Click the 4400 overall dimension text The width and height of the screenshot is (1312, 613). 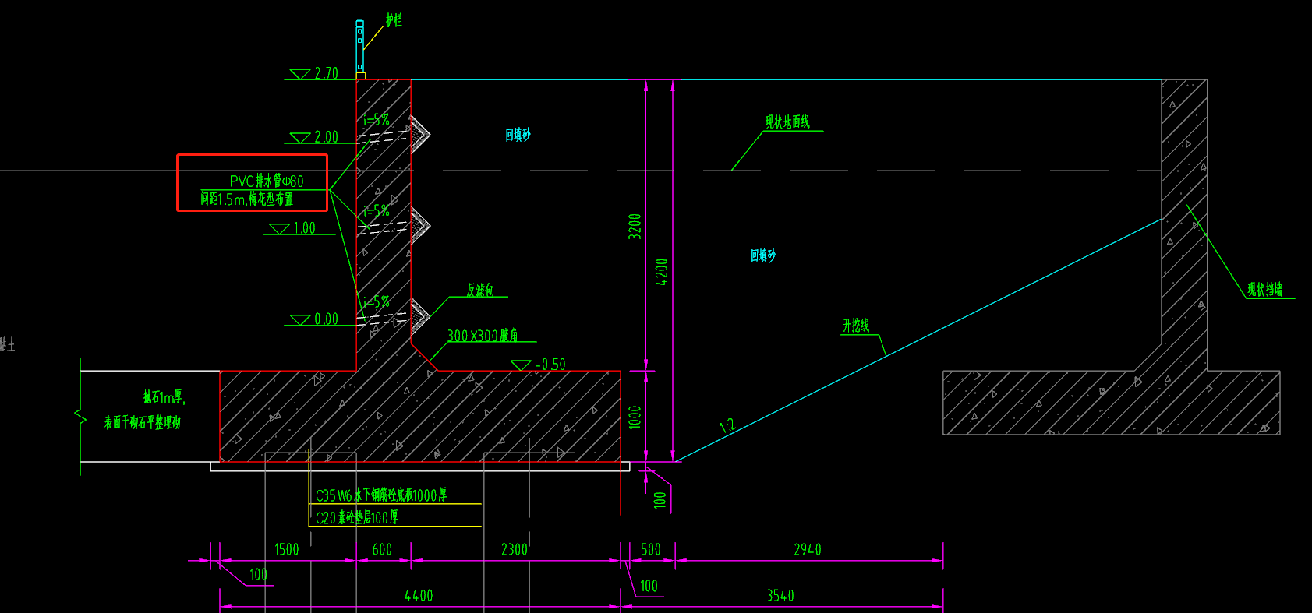pyautogui.click(x=419, y=596)
